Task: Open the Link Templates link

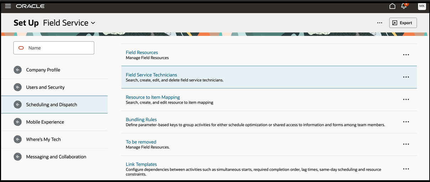Action: click(x=141, y=164)
